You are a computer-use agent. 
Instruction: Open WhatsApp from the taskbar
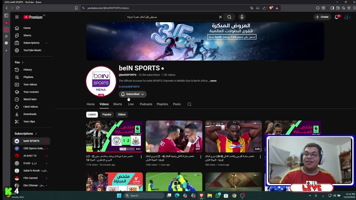click(x=218, y=196)
